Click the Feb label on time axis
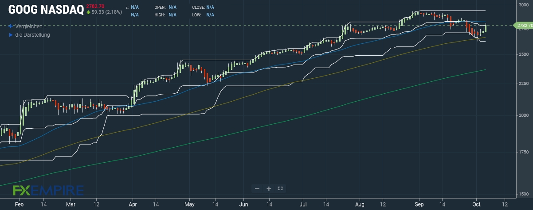The height and width of the screenshot is (210, 533). [19, 205]
